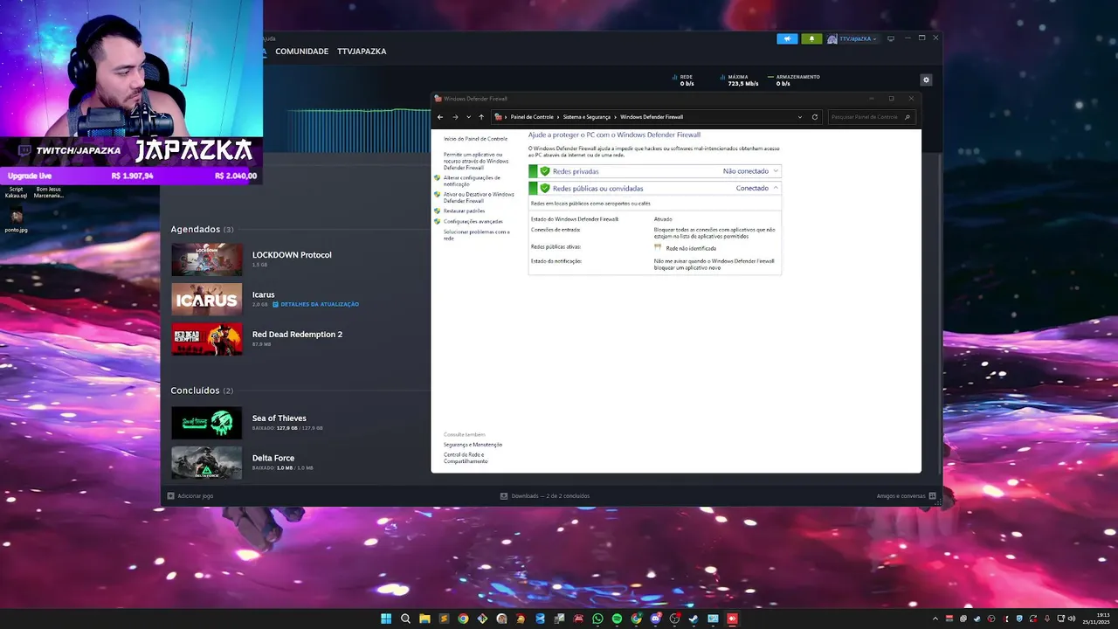The image size is (1118, 629).
Task: Open the Windows Start menu
Action: click(x=386, y=619)
